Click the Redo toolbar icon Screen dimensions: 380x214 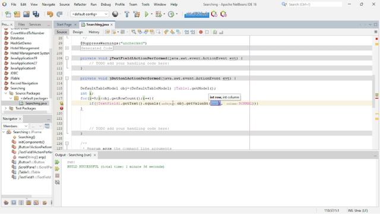(59, 14)
